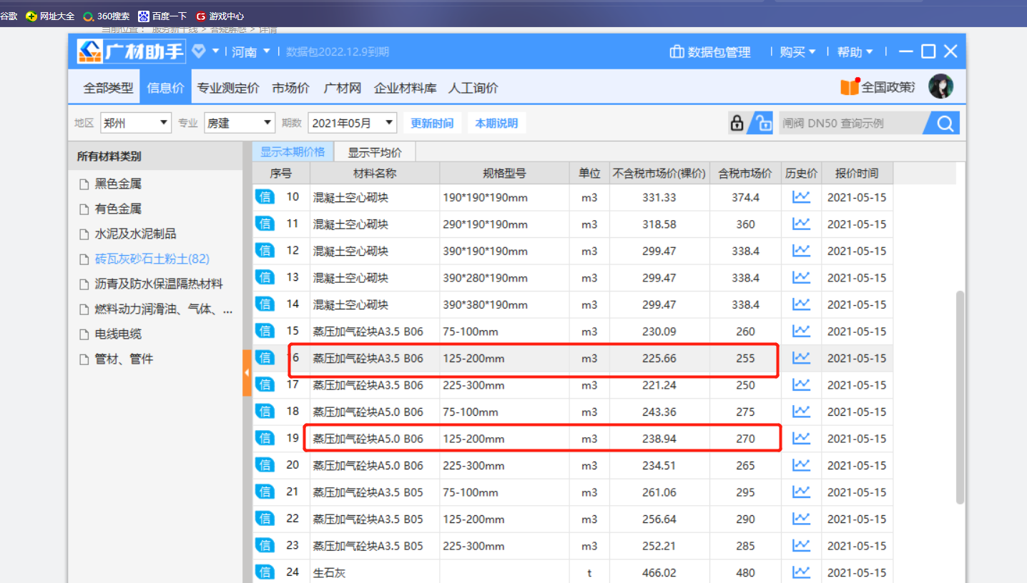Click 更新时间 button
This screenshot has width=1027, height=583.
click(x=432, y=123)
